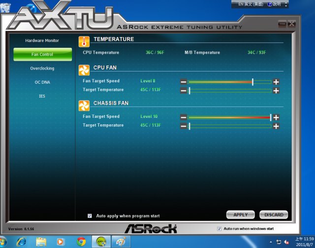Open the Overclocking section
Viewport: 315px width, 248px height.
42,69
